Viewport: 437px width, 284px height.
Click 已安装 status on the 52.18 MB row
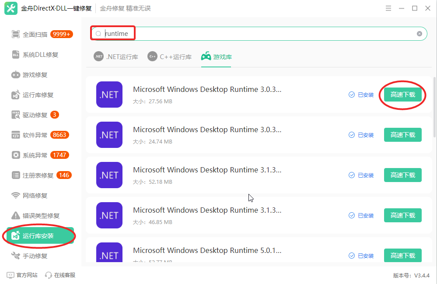361,175
